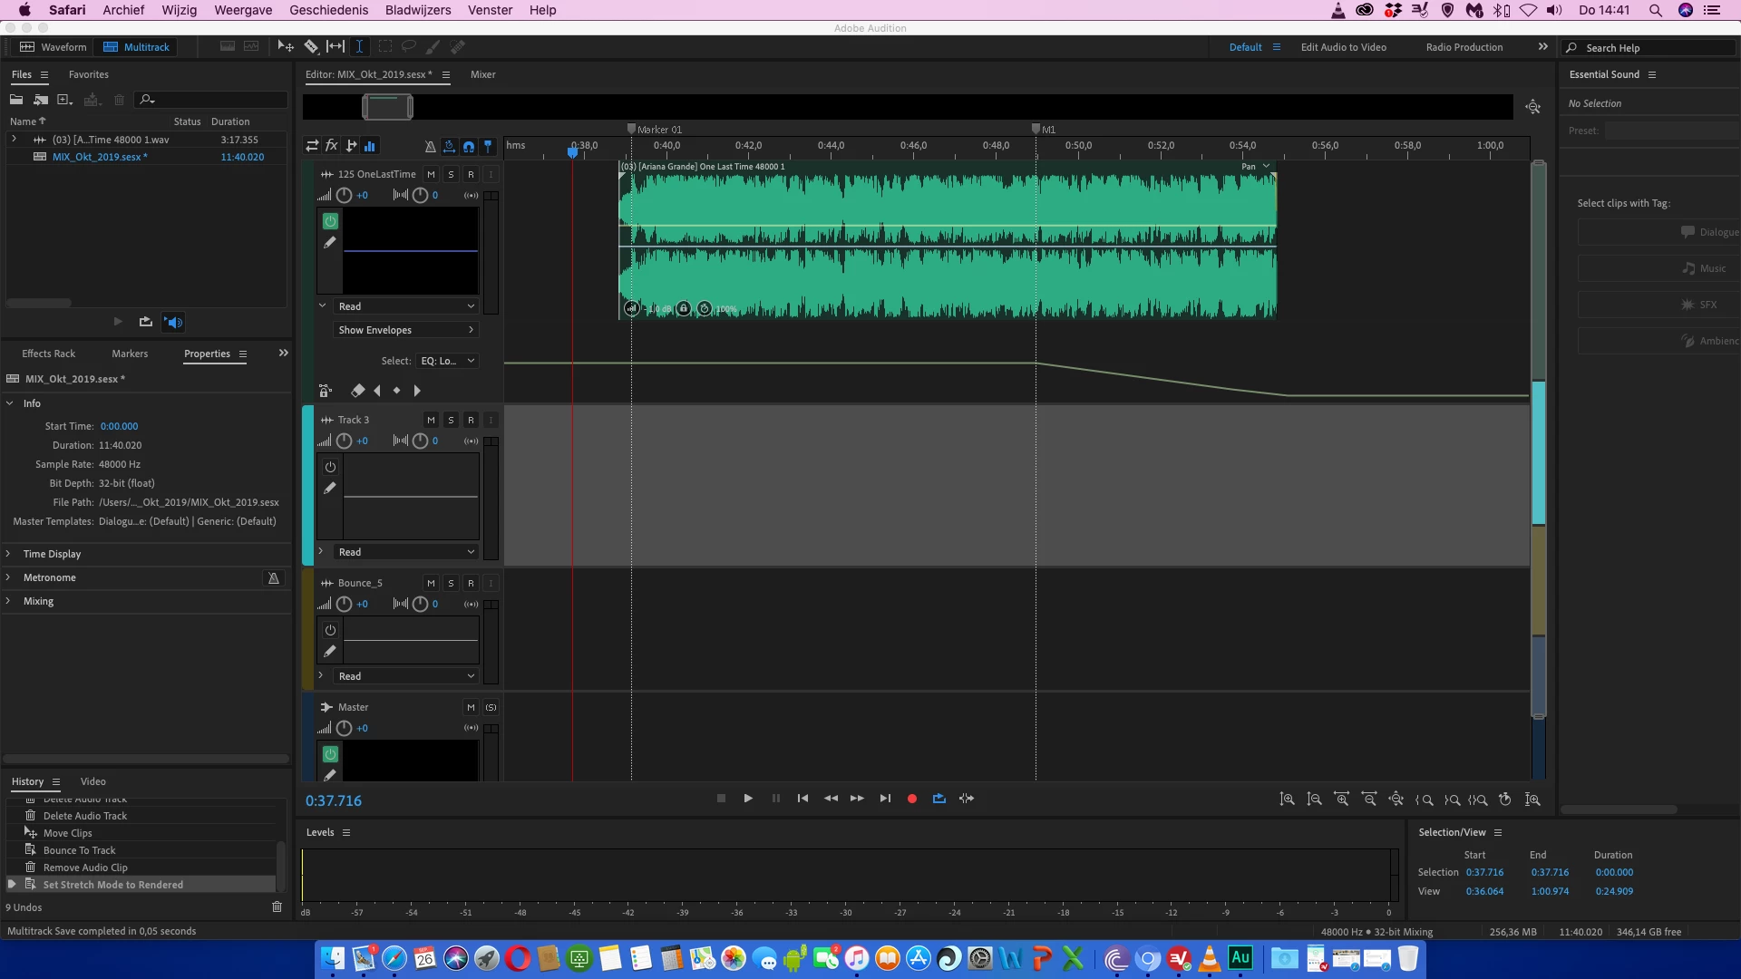Image resolution: width=1741 pixels, height=979 pixels.
Task: Clear history with the trash icon
Action: [277, 907]
